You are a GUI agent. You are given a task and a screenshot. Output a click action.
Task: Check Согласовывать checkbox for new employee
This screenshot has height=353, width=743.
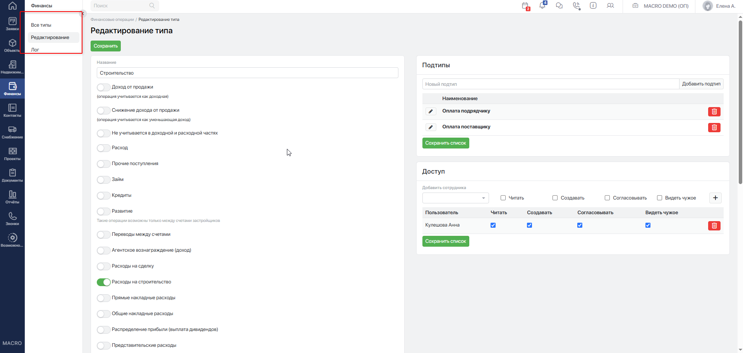607,198
